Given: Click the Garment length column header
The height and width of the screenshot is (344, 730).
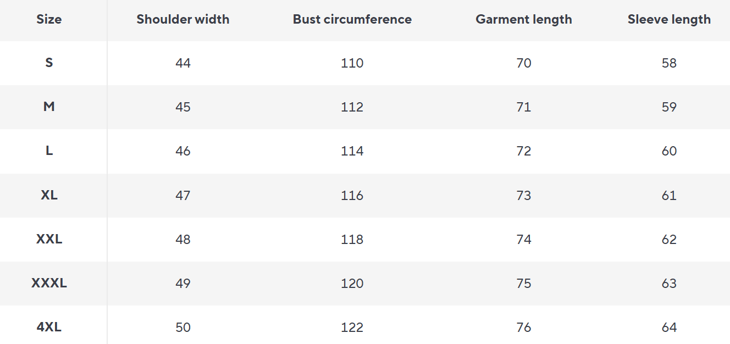Looking at the screenshot, I should (524, 19).
